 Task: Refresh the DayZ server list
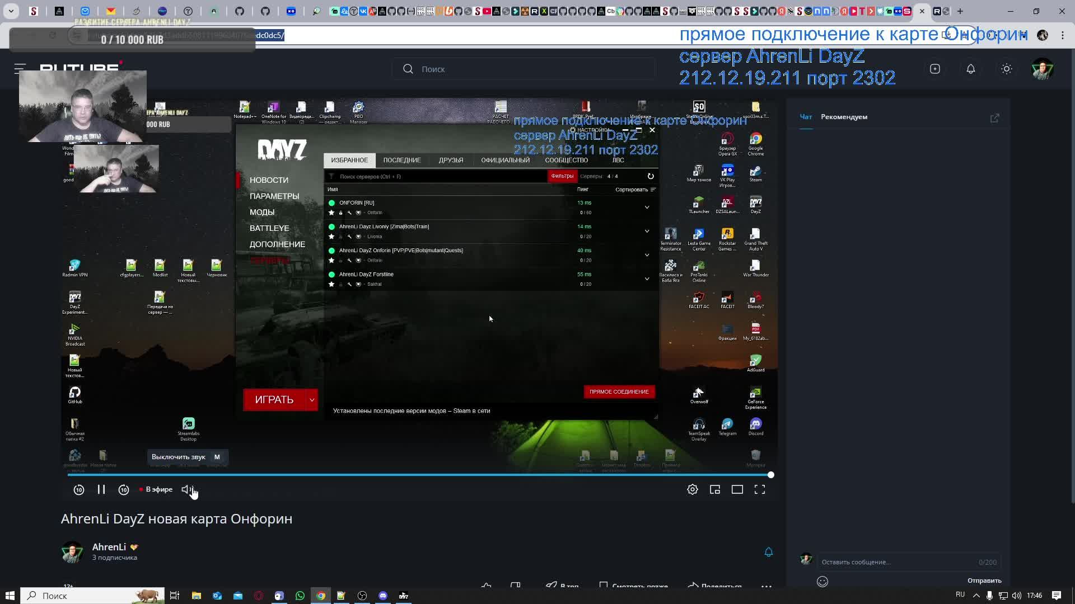click(651, 176)
